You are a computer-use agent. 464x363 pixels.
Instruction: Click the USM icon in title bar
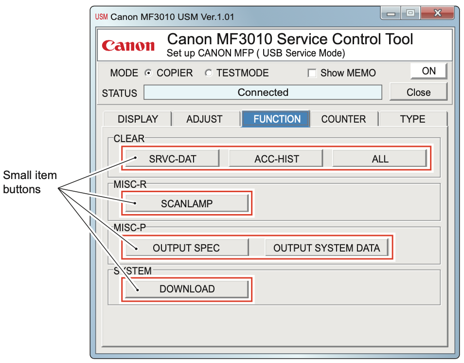click(102, 17)
